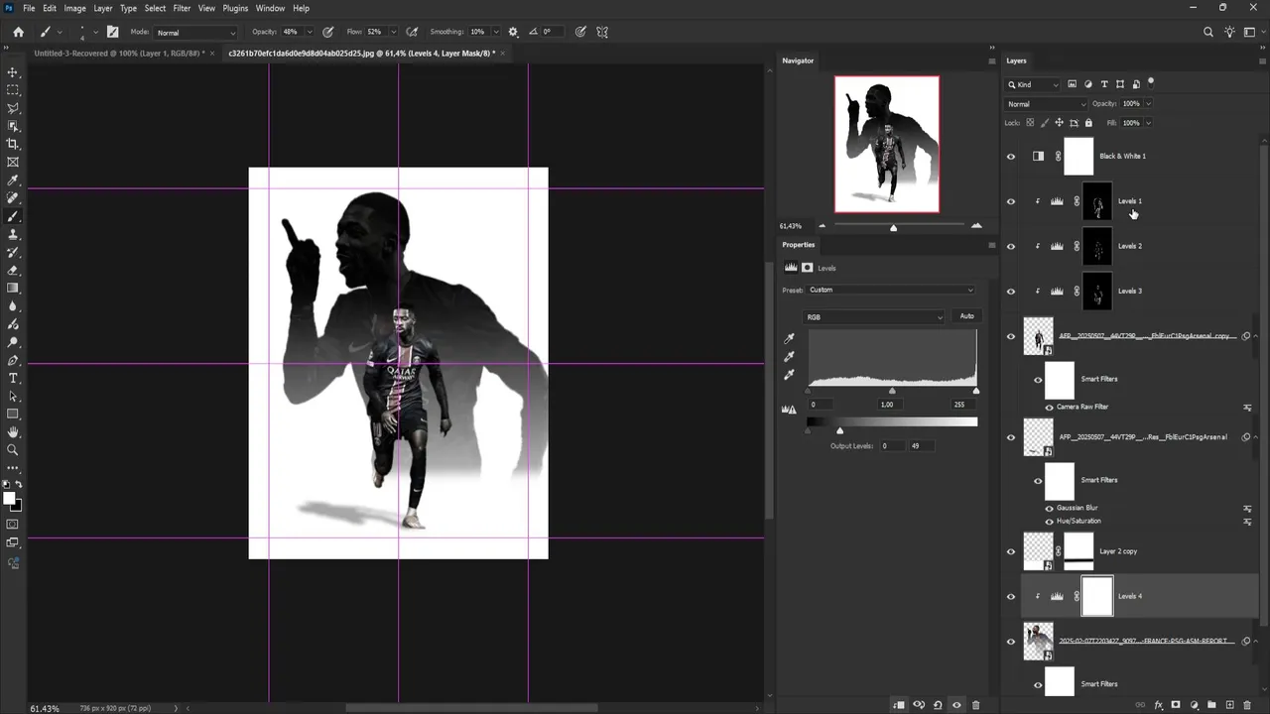Select the Brush tool in toolbar
Image resolution: width=1270 pixels, height=714 pixels.
[x=13, y=216]
